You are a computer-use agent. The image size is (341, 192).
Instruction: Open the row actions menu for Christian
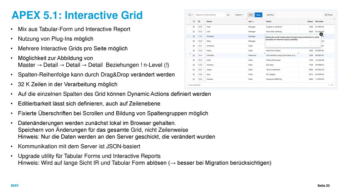[x=193, y=56]
